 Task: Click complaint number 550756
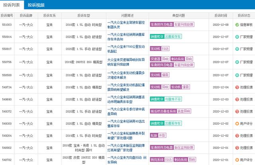click(x=7, y=62)
